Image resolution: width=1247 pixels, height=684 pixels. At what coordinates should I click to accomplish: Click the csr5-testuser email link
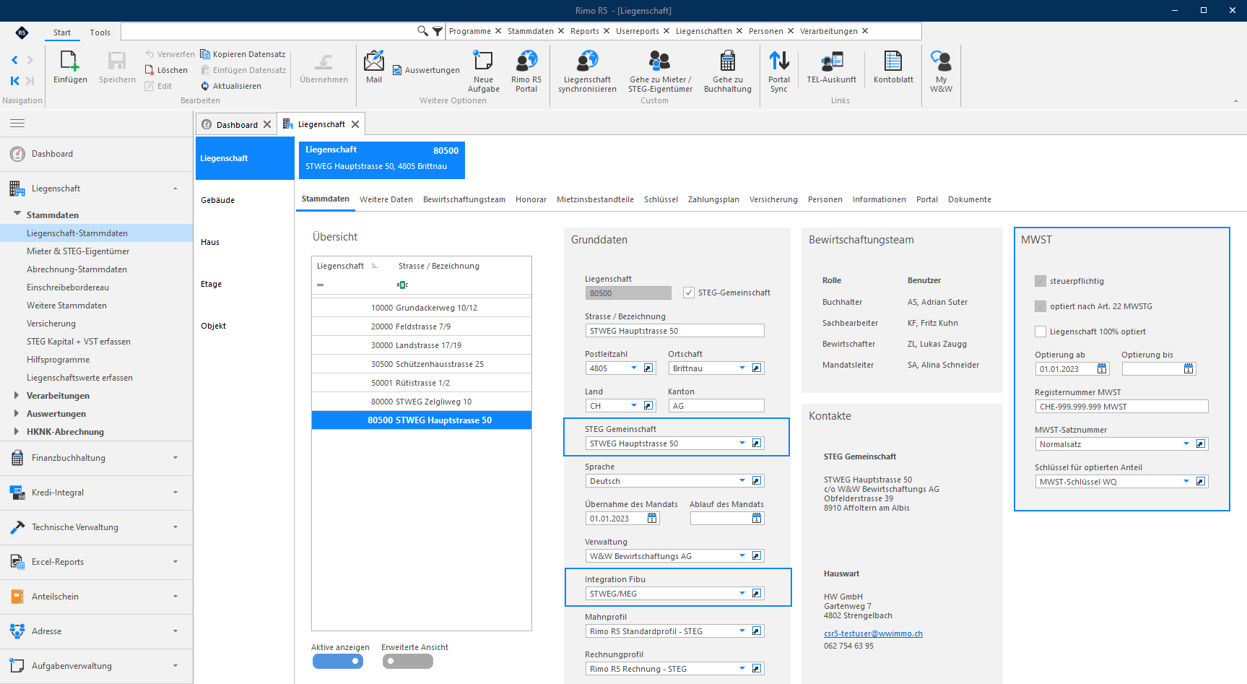873,633
